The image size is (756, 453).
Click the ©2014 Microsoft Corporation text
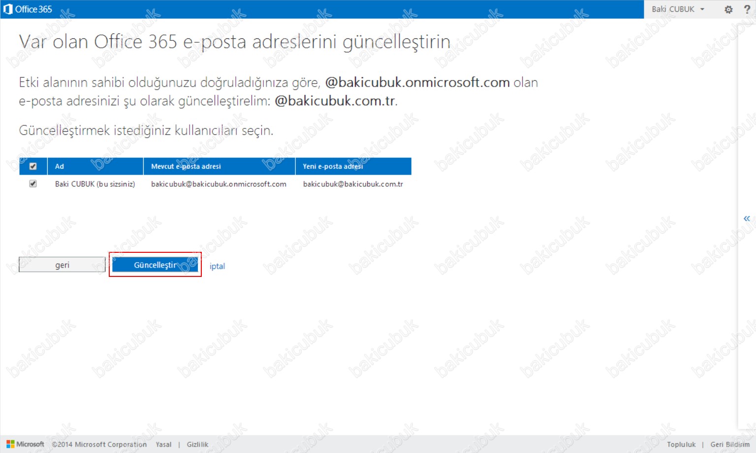(99, 444)
